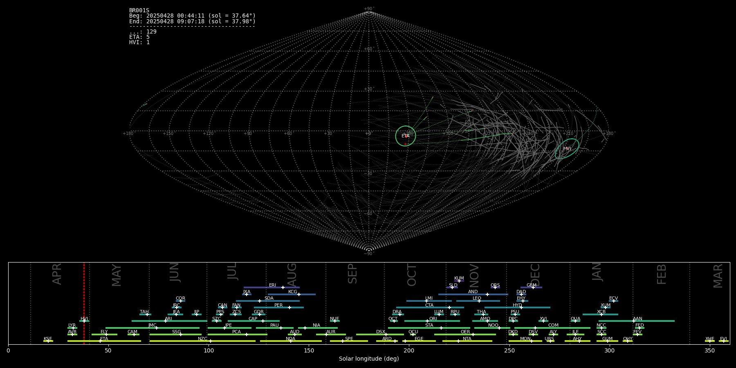Click the QUA shower label
Image resolution: width=736 pixels, height=368 pixels.
point(575,319)
